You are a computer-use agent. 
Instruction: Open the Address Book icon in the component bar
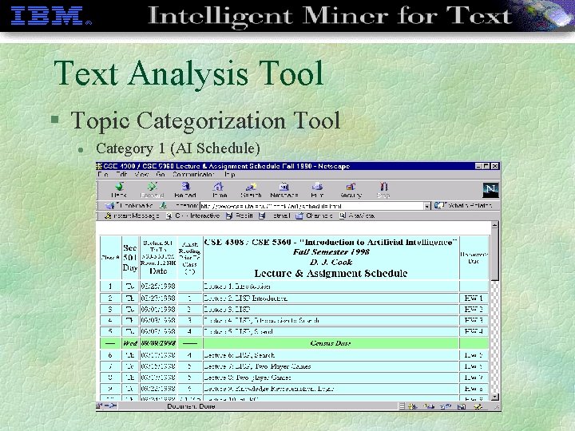point(462,406)
